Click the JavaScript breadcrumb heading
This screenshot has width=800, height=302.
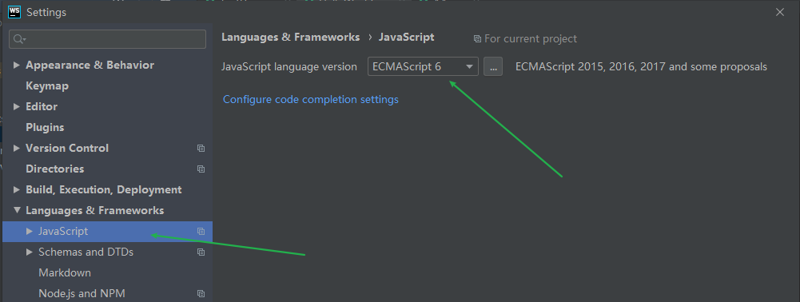click(406, 38)
